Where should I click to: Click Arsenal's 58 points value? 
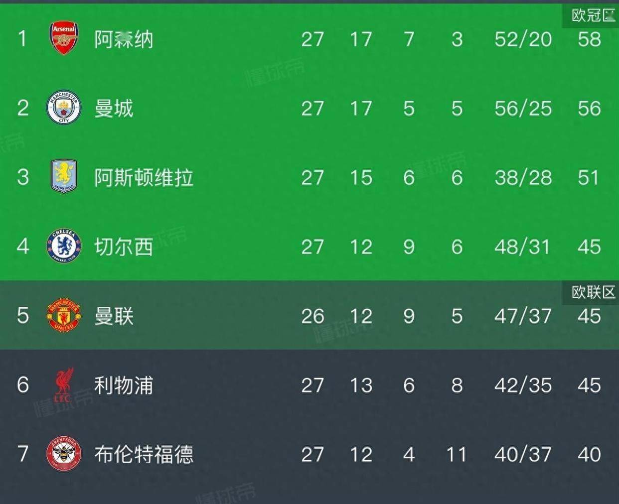589,39
